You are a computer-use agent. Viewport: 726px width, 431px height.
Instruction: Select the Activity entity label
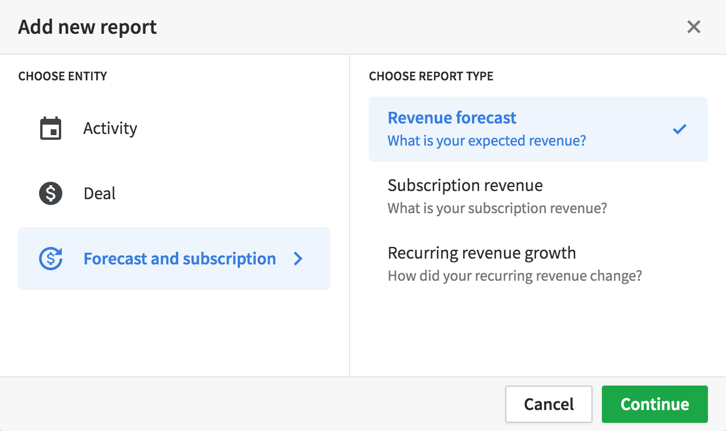click(110, 129)
